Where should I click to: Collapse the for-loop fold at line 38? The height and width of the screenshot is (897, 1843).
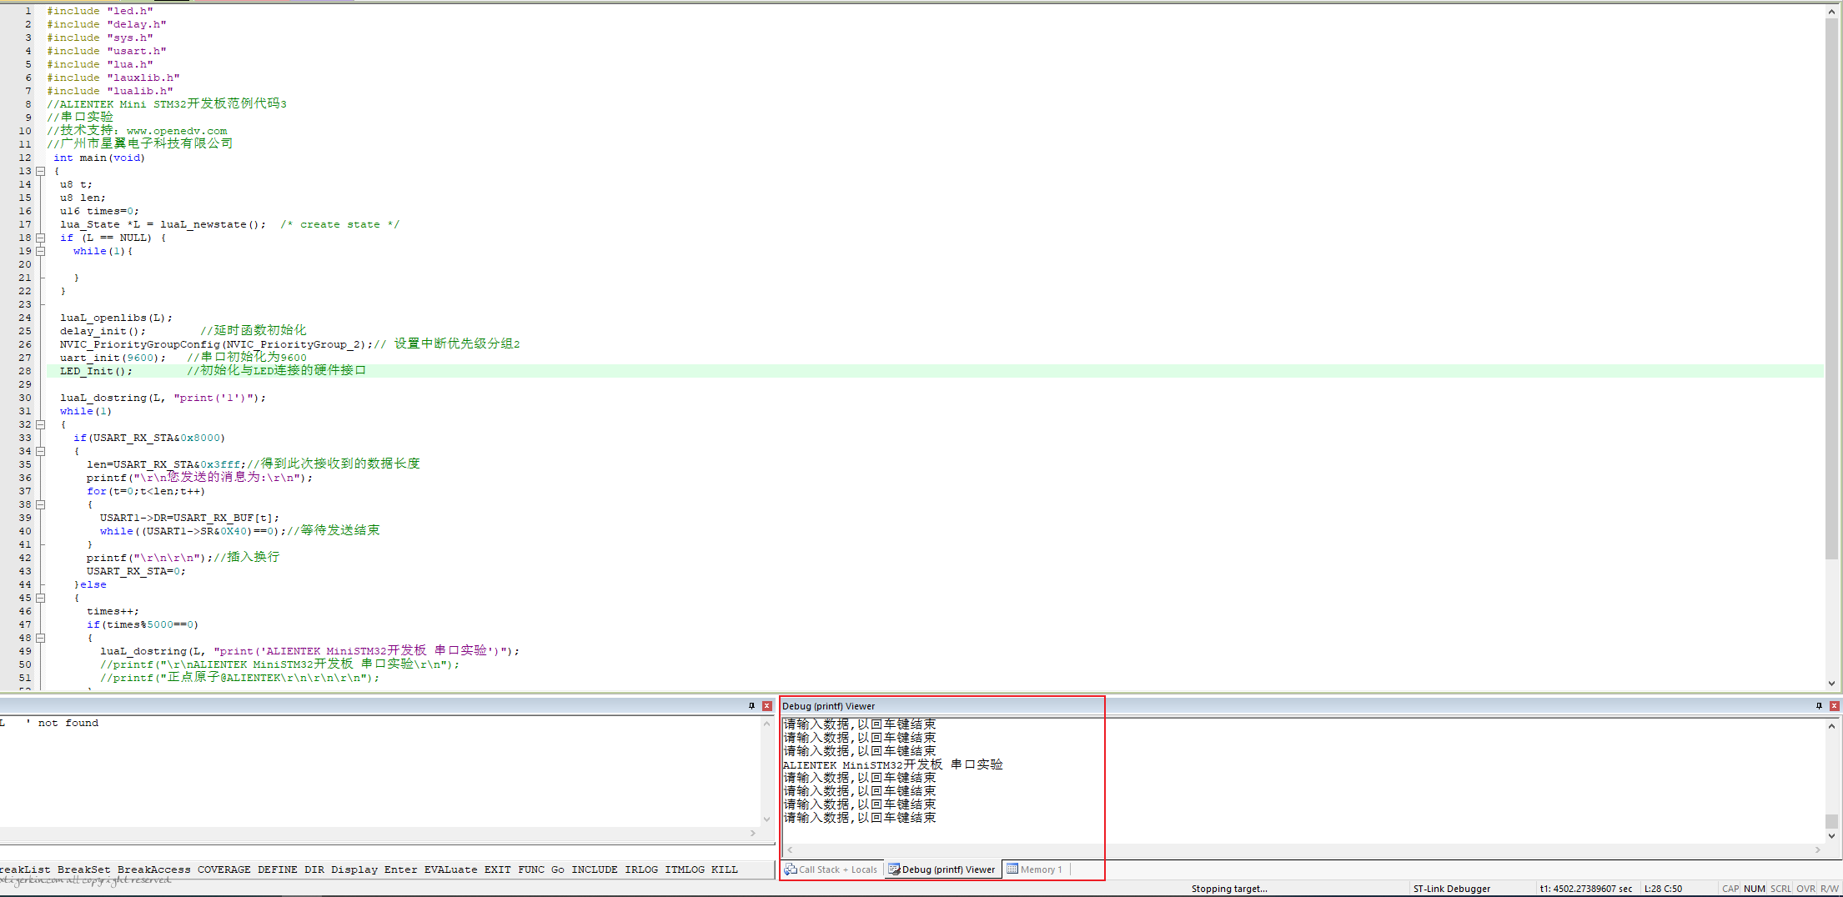40,504
